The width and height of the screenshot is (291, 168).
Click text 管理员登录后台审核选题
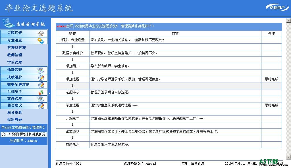tap(110, 92)
